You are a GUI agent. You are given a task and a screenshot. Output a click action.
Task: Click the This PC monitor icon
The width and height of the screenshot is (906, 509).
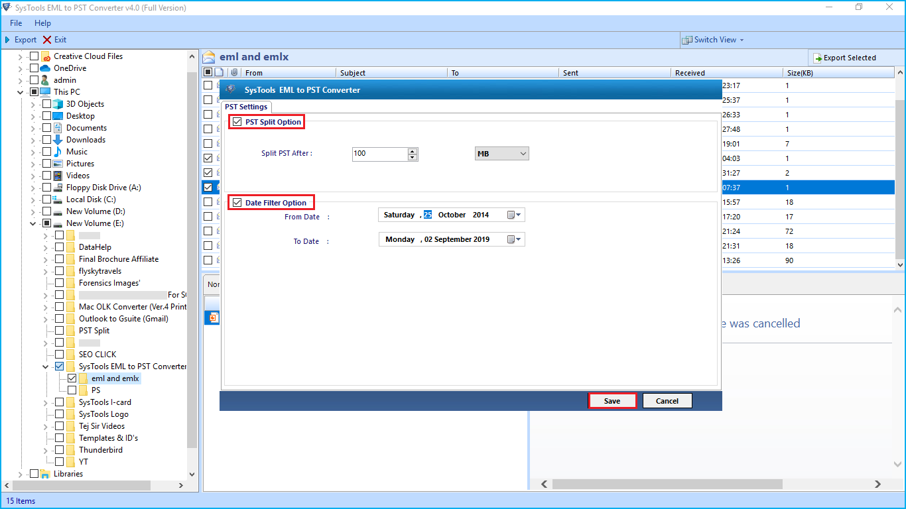point(46,92)
